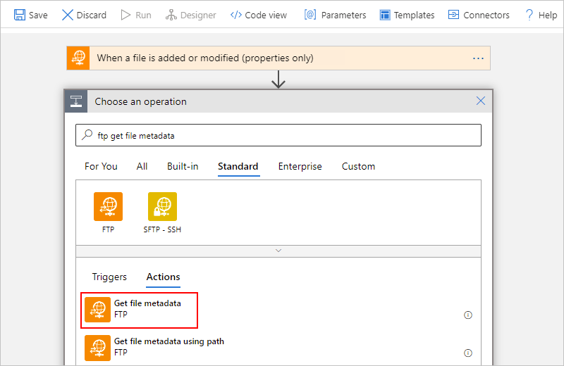Switch to the Built-in tab
Screen dimensions: 564x366
tap(183, 166)
